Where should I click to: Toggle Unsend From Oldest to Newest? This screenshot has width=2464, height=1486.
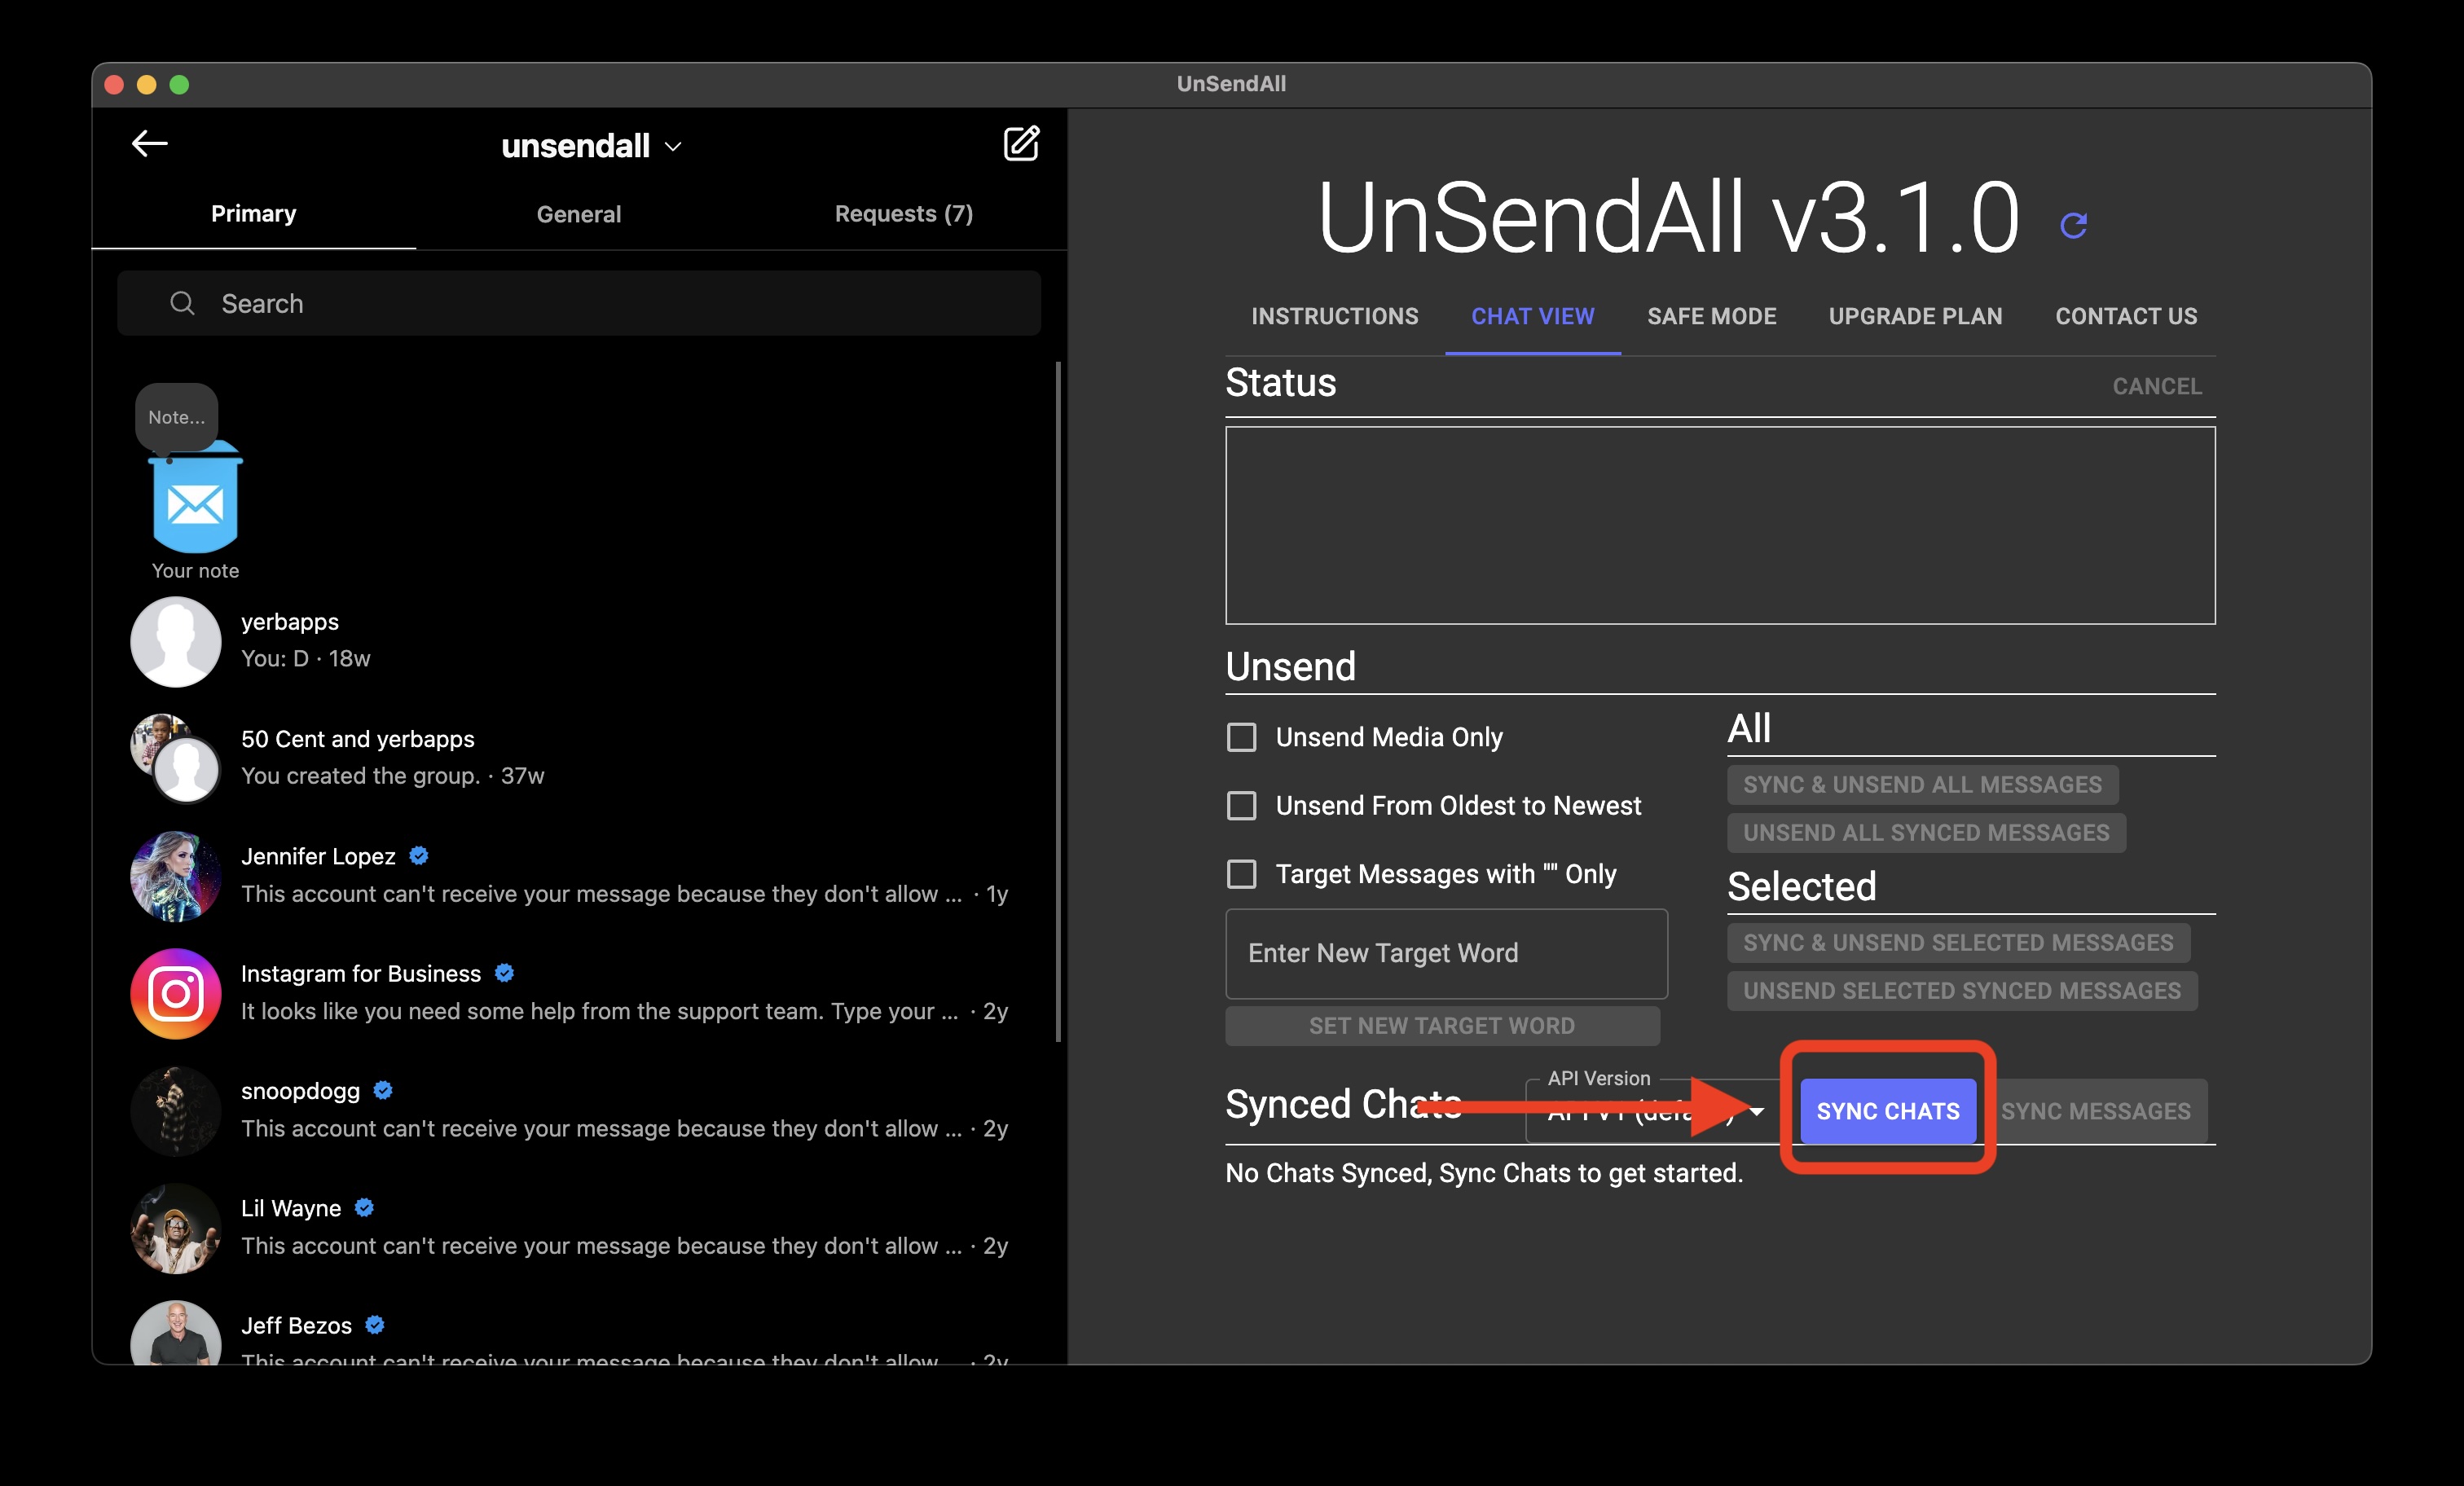[1241, 806]
